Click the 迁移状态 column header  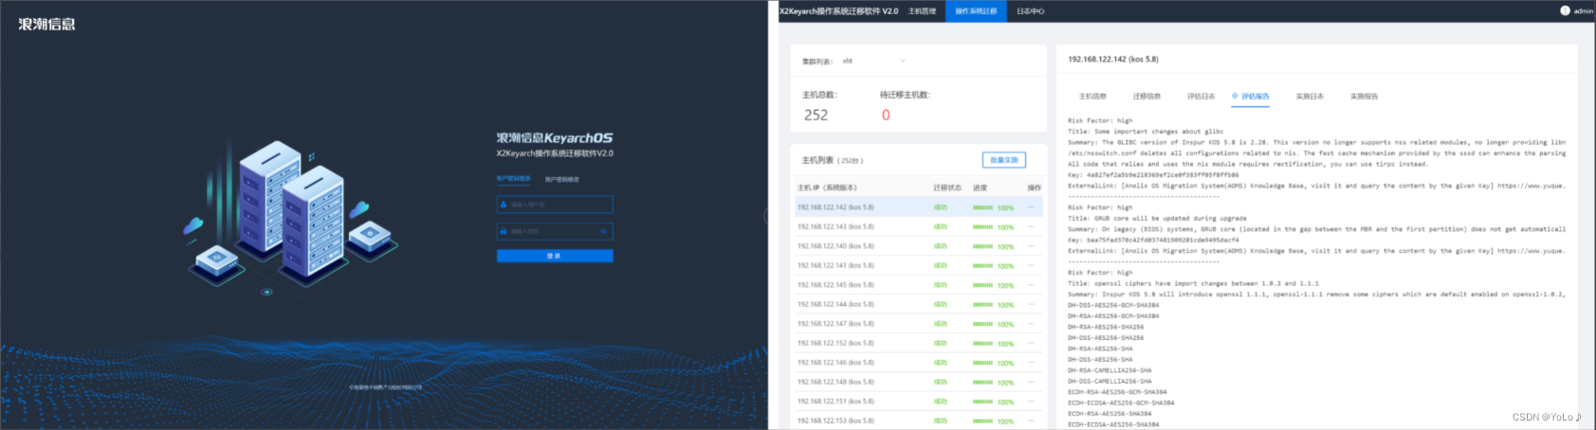coord(947,188)
